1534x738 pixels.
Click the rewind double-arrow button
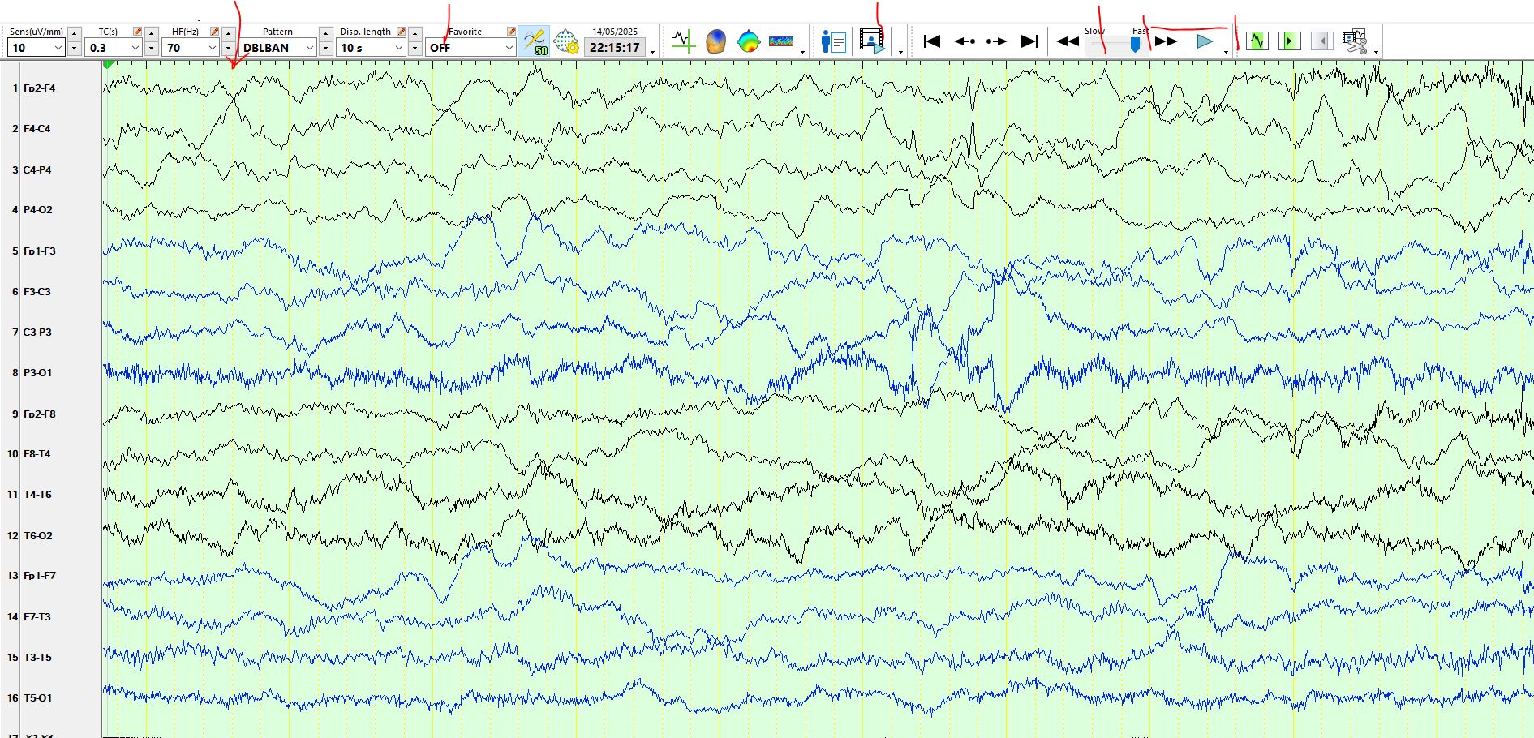pos(1068,41)
